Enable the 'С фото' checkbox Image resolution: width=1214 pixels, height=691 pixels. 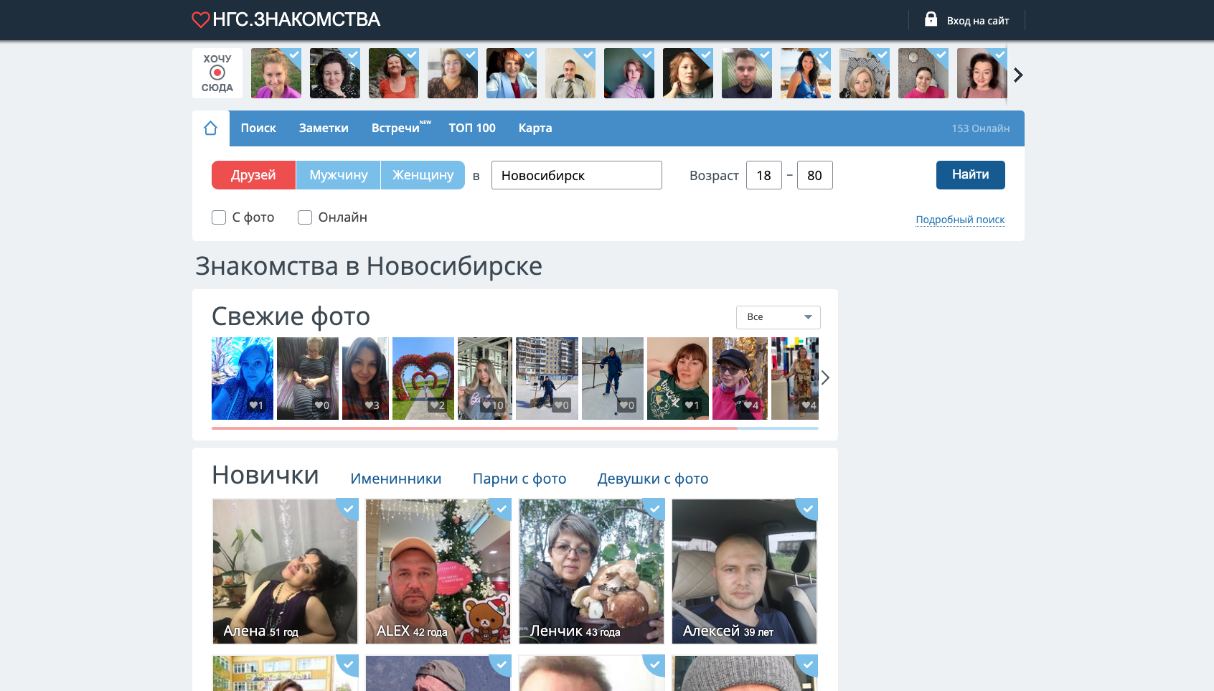click(x=219, y=217)
